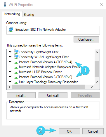Click the Uninstall button
Viewport: 106px width, 137px height.
53,95
